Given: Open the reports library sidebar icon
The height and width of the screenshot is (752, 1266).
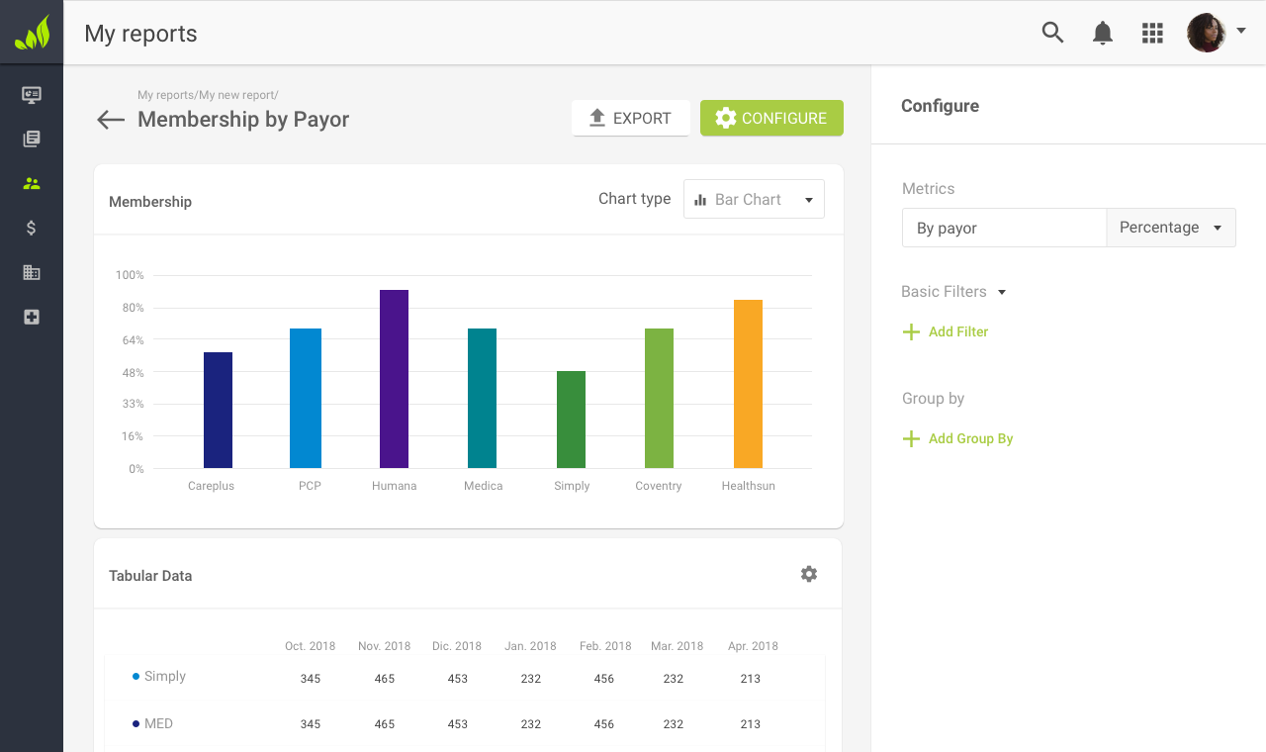Looking at the screenshot, I should (32, 139).
